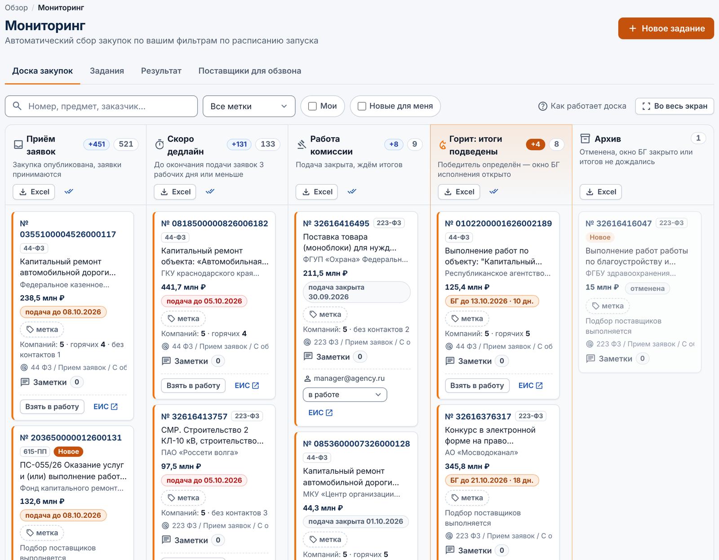Click Взять в работу on card 0355100004526000117
The image size is (719, 560).
point(52,407)
